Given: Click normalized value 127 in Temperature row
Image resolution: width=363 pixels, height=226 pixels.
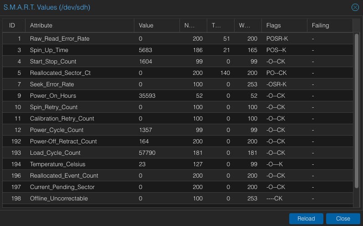Looking at the screenshot, I should click(198, 164).
